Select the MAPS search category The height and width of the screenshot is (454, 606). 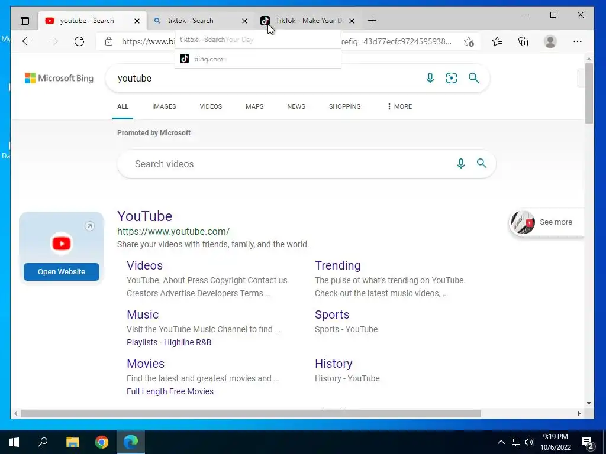coord(254,106)
